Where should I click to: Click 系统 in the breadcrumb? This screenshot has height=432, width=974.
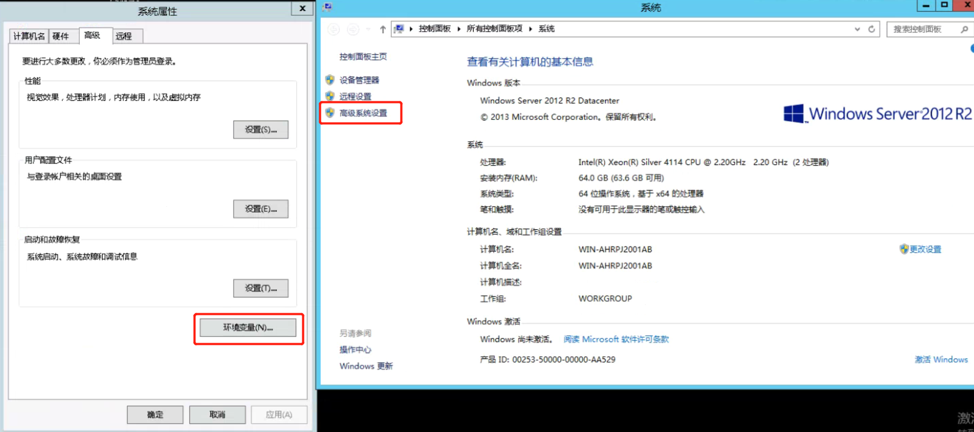point(546,29)
